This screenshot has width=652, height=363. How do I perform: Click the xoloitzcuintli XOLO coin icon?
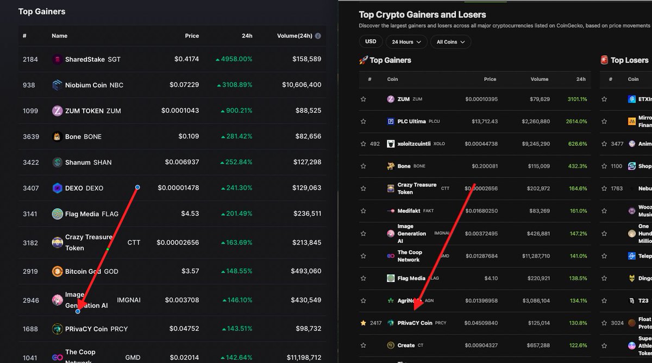390,144
